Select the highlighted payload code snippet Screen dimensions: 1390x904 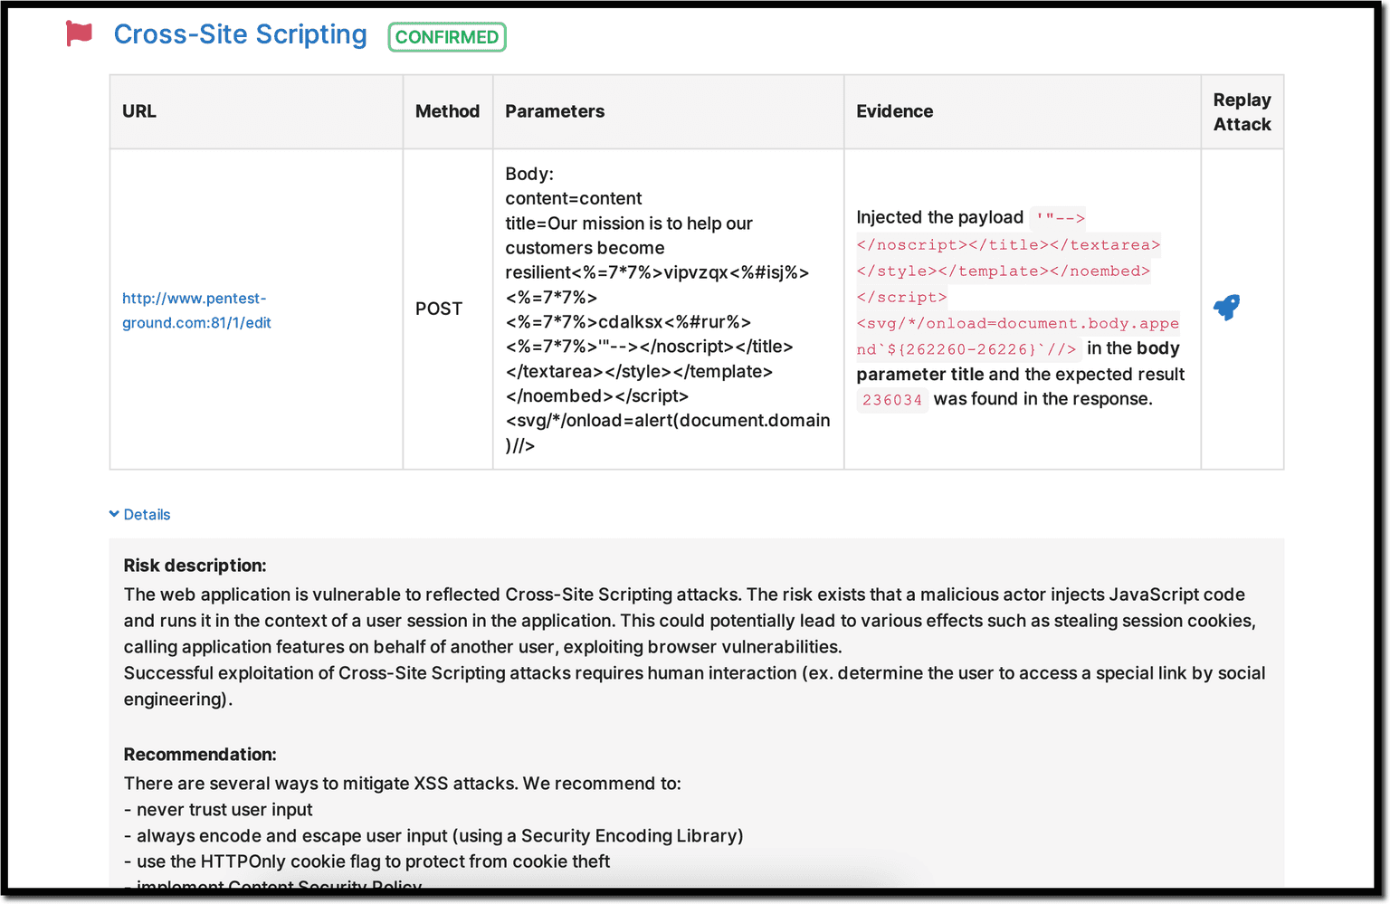pos(1004,271)
